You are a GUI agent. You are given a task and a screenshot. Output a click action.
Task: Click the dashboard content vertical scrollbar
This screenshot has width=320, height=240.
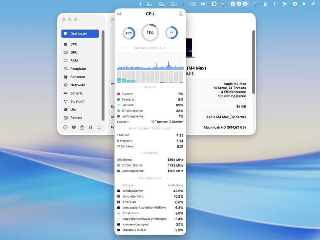[254, 62]
